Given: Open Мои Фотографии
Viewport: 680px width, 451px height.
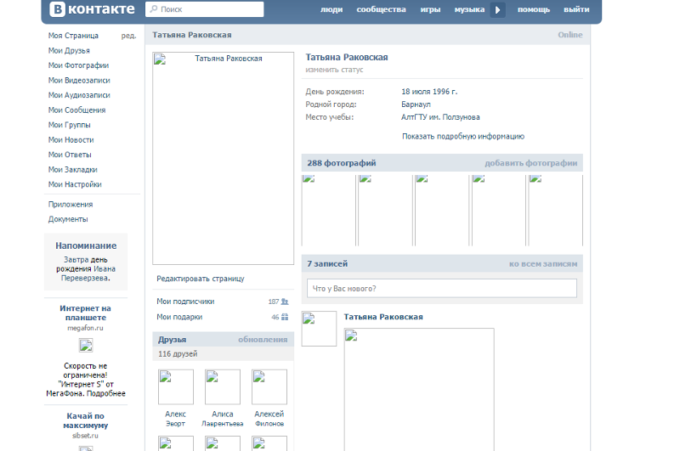Looking at the screenshot, I should point(78,65).
